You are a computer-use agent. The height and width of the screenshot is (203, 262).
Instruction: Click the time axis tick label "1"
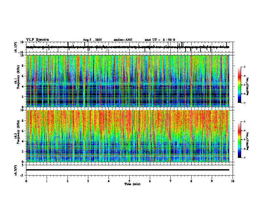point(47,181)
